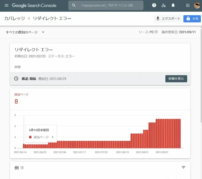Click the 詳細を表示 button

[x=176, y=79]
